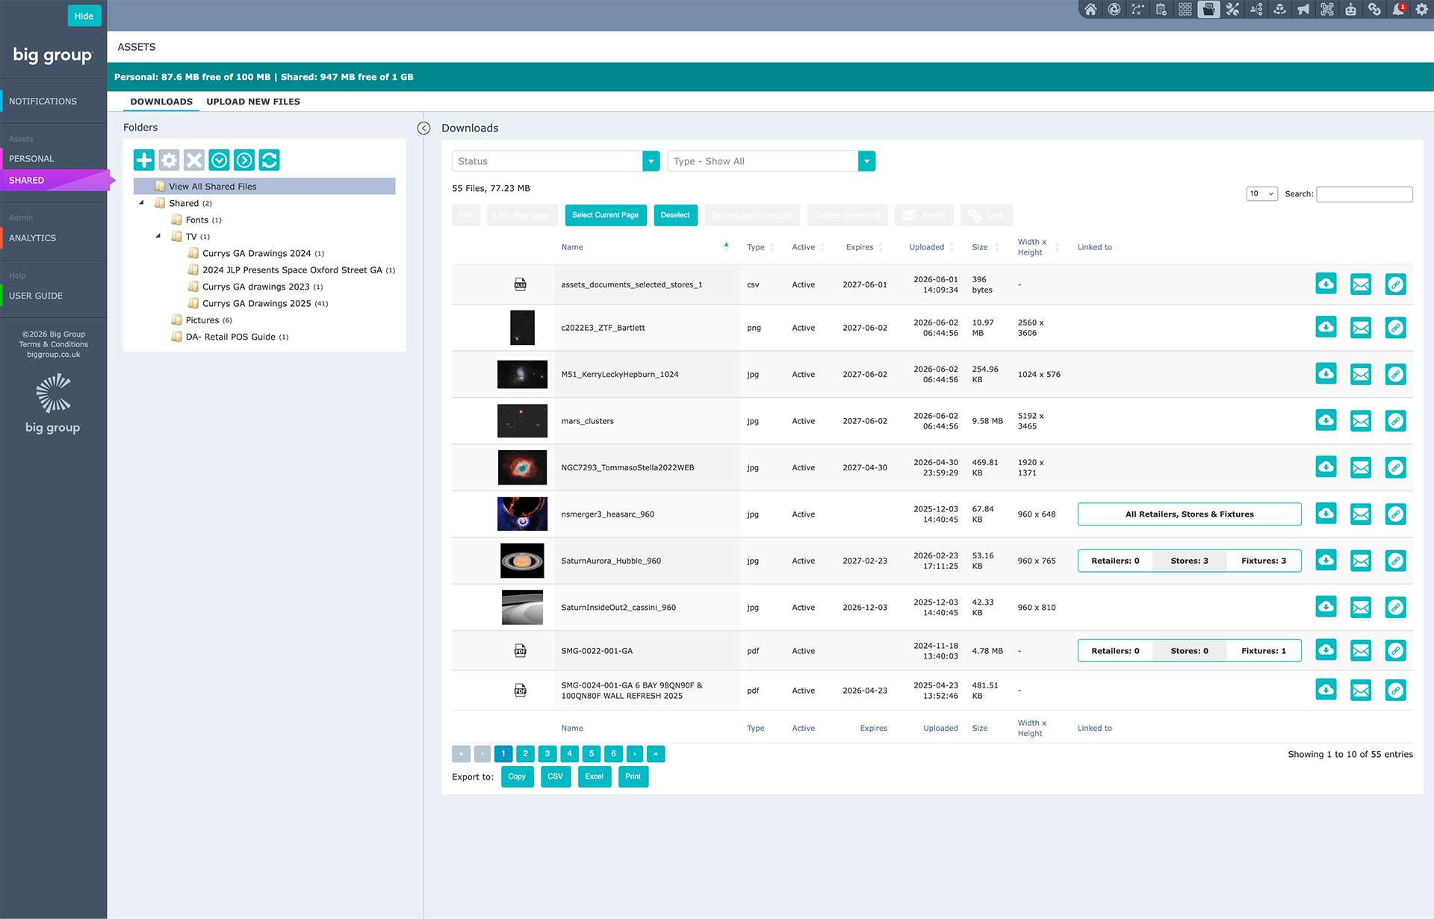
Task: Change the entries-per-page dropdown showing 10
Action: click(1261, 193)
